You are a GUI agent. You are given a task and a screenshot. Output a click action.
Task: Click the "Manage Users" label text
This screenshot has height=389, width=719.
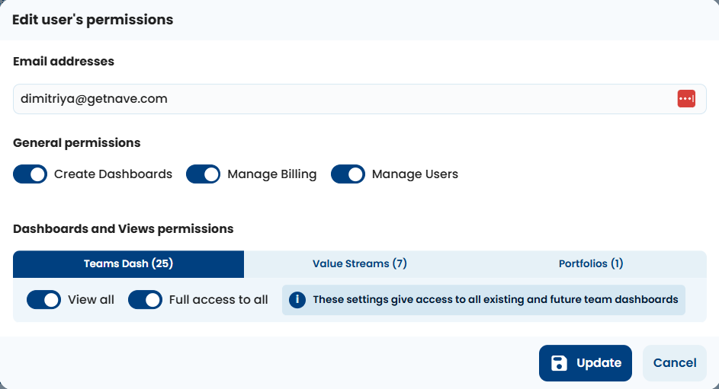[415, 174]
